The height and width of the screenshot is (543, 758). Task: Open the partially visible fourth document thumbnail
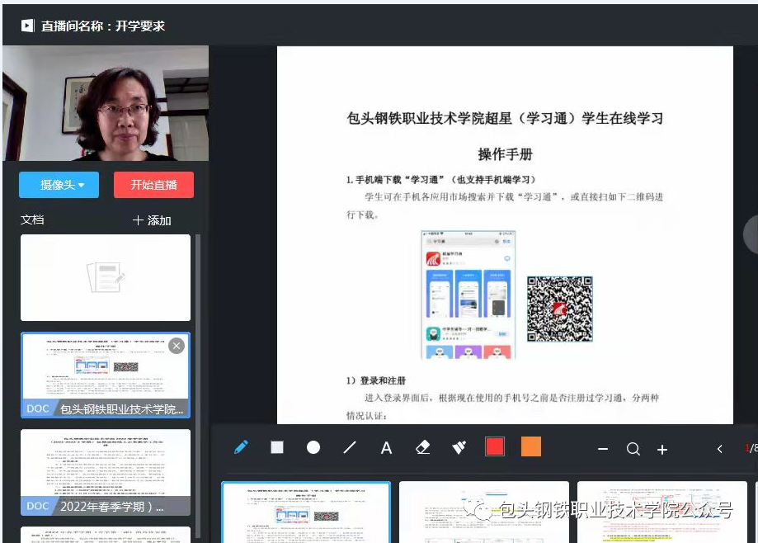[106, 535]
